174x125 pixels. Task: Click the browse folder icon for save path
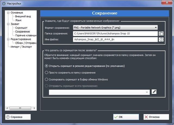[x=161, y=34]
